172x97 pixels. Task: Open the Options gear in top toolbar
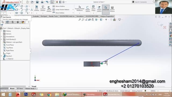[63, 2]
